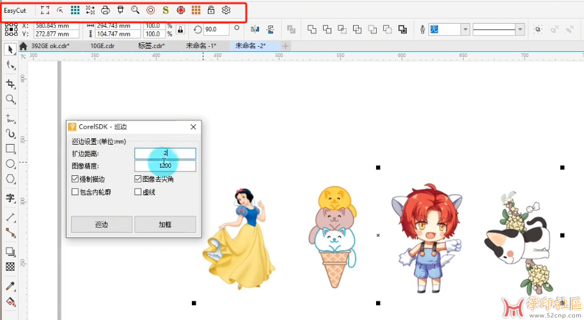The height and width of the screenshot is (320, 584).
Task: Select the Shape tool in toolbox
Action: click(x=10, y=66)
